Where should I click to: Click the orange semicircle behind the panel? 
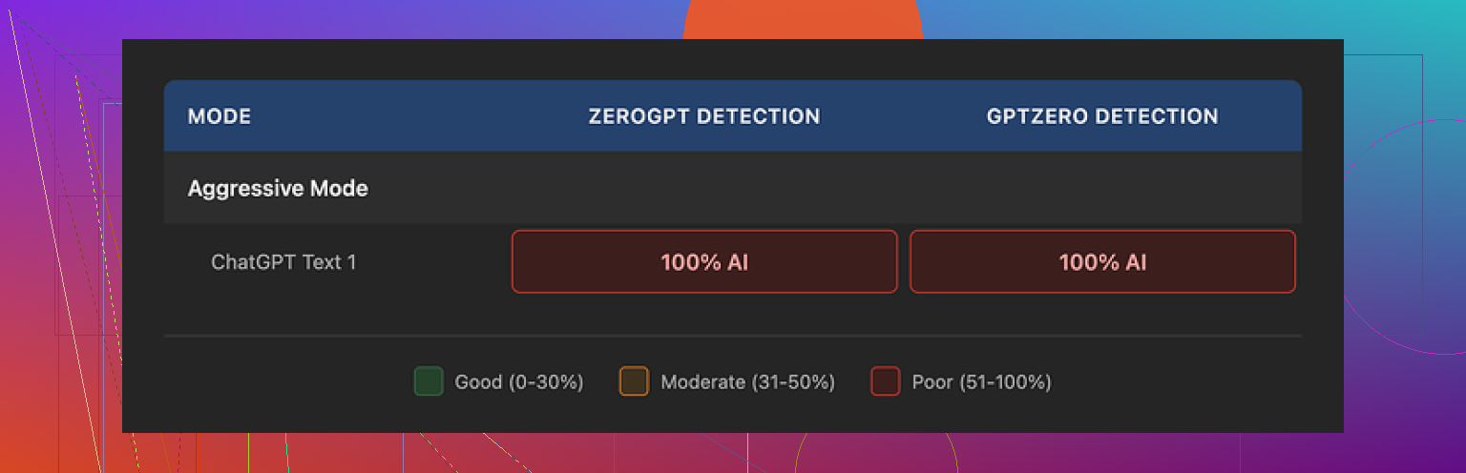point(803,19)
